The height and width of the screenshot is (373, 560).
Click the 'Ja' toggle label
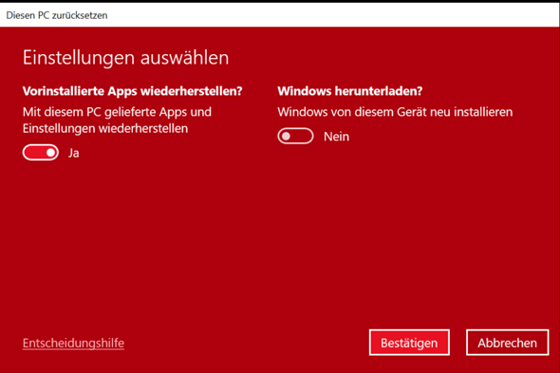click(x=74, y=153)
